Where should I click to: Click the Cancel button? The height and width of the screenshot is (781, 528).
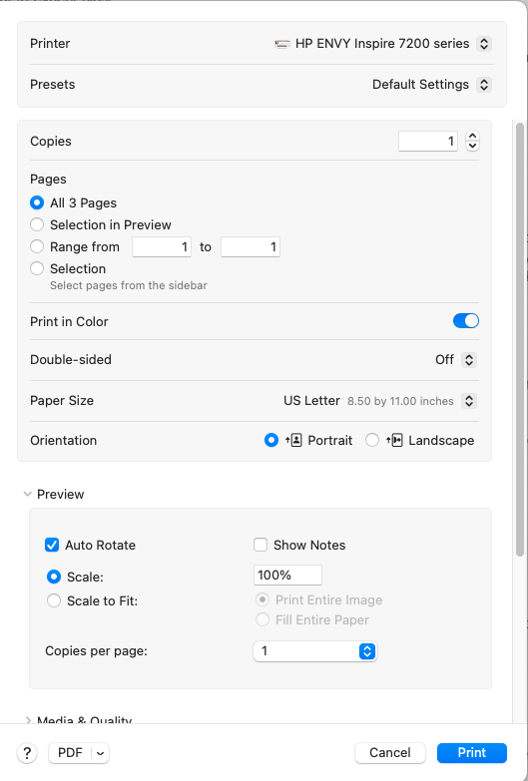(390, 753)
